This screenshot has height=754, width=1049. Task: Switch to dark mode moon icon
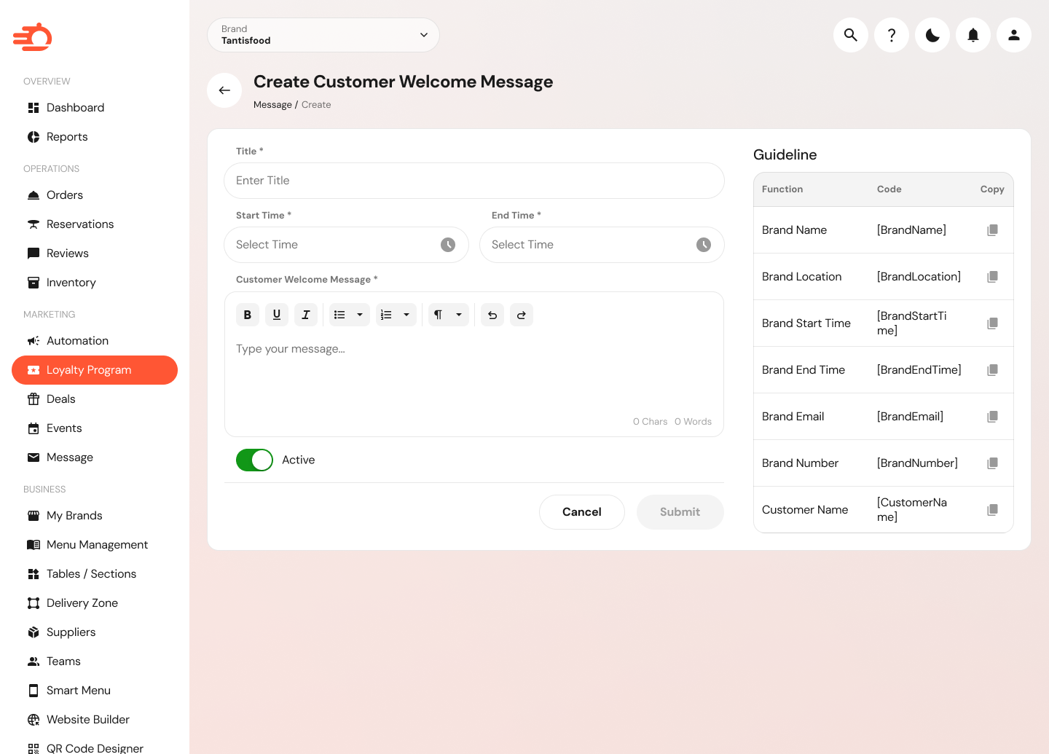click(932, 35)
